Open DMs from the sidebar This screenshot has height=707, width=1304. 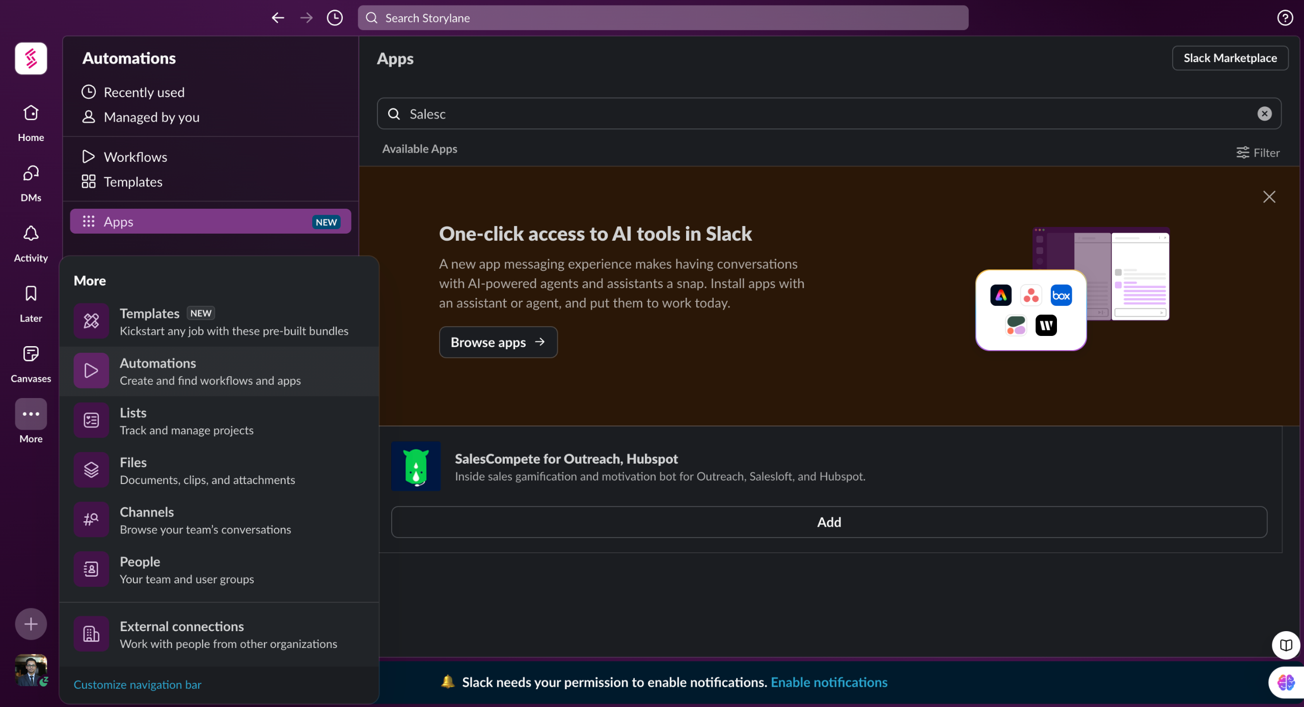31,174
